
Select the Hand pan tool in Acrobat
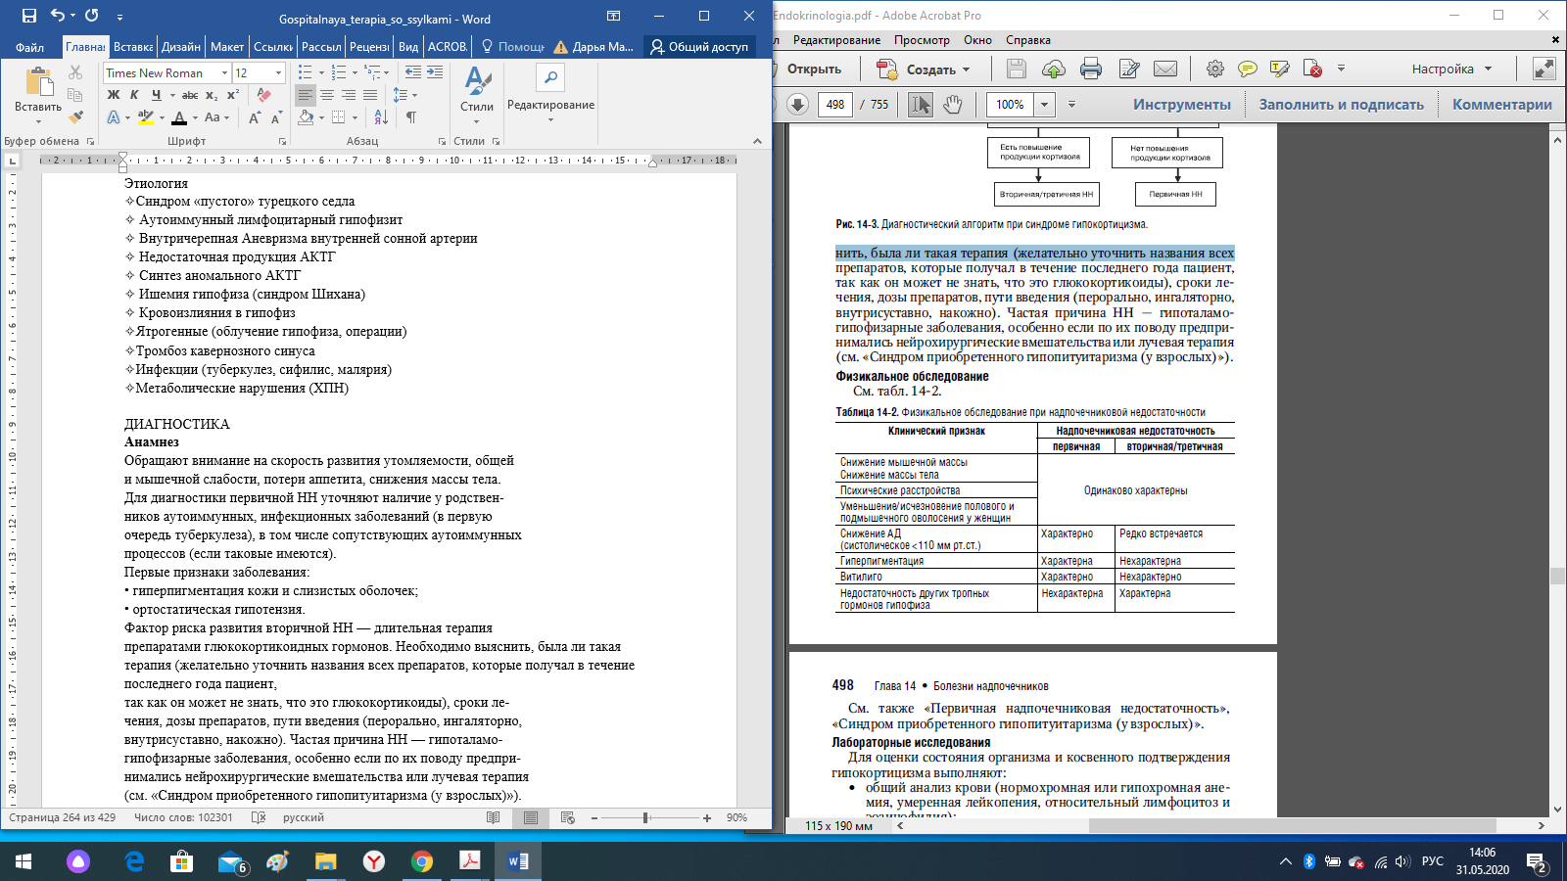pos(952,105)
